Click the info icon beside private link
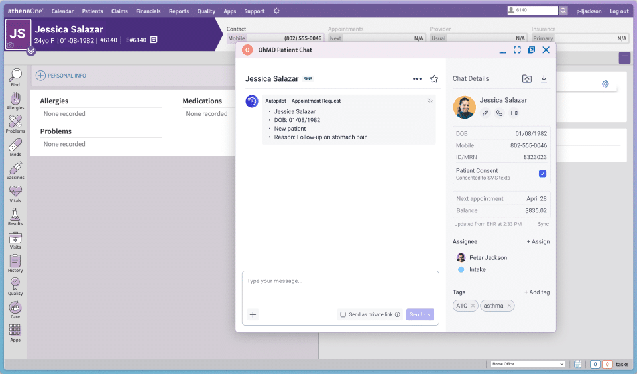Image resolution: width=637 pixels, height=374 pixels. pos(397,314)
